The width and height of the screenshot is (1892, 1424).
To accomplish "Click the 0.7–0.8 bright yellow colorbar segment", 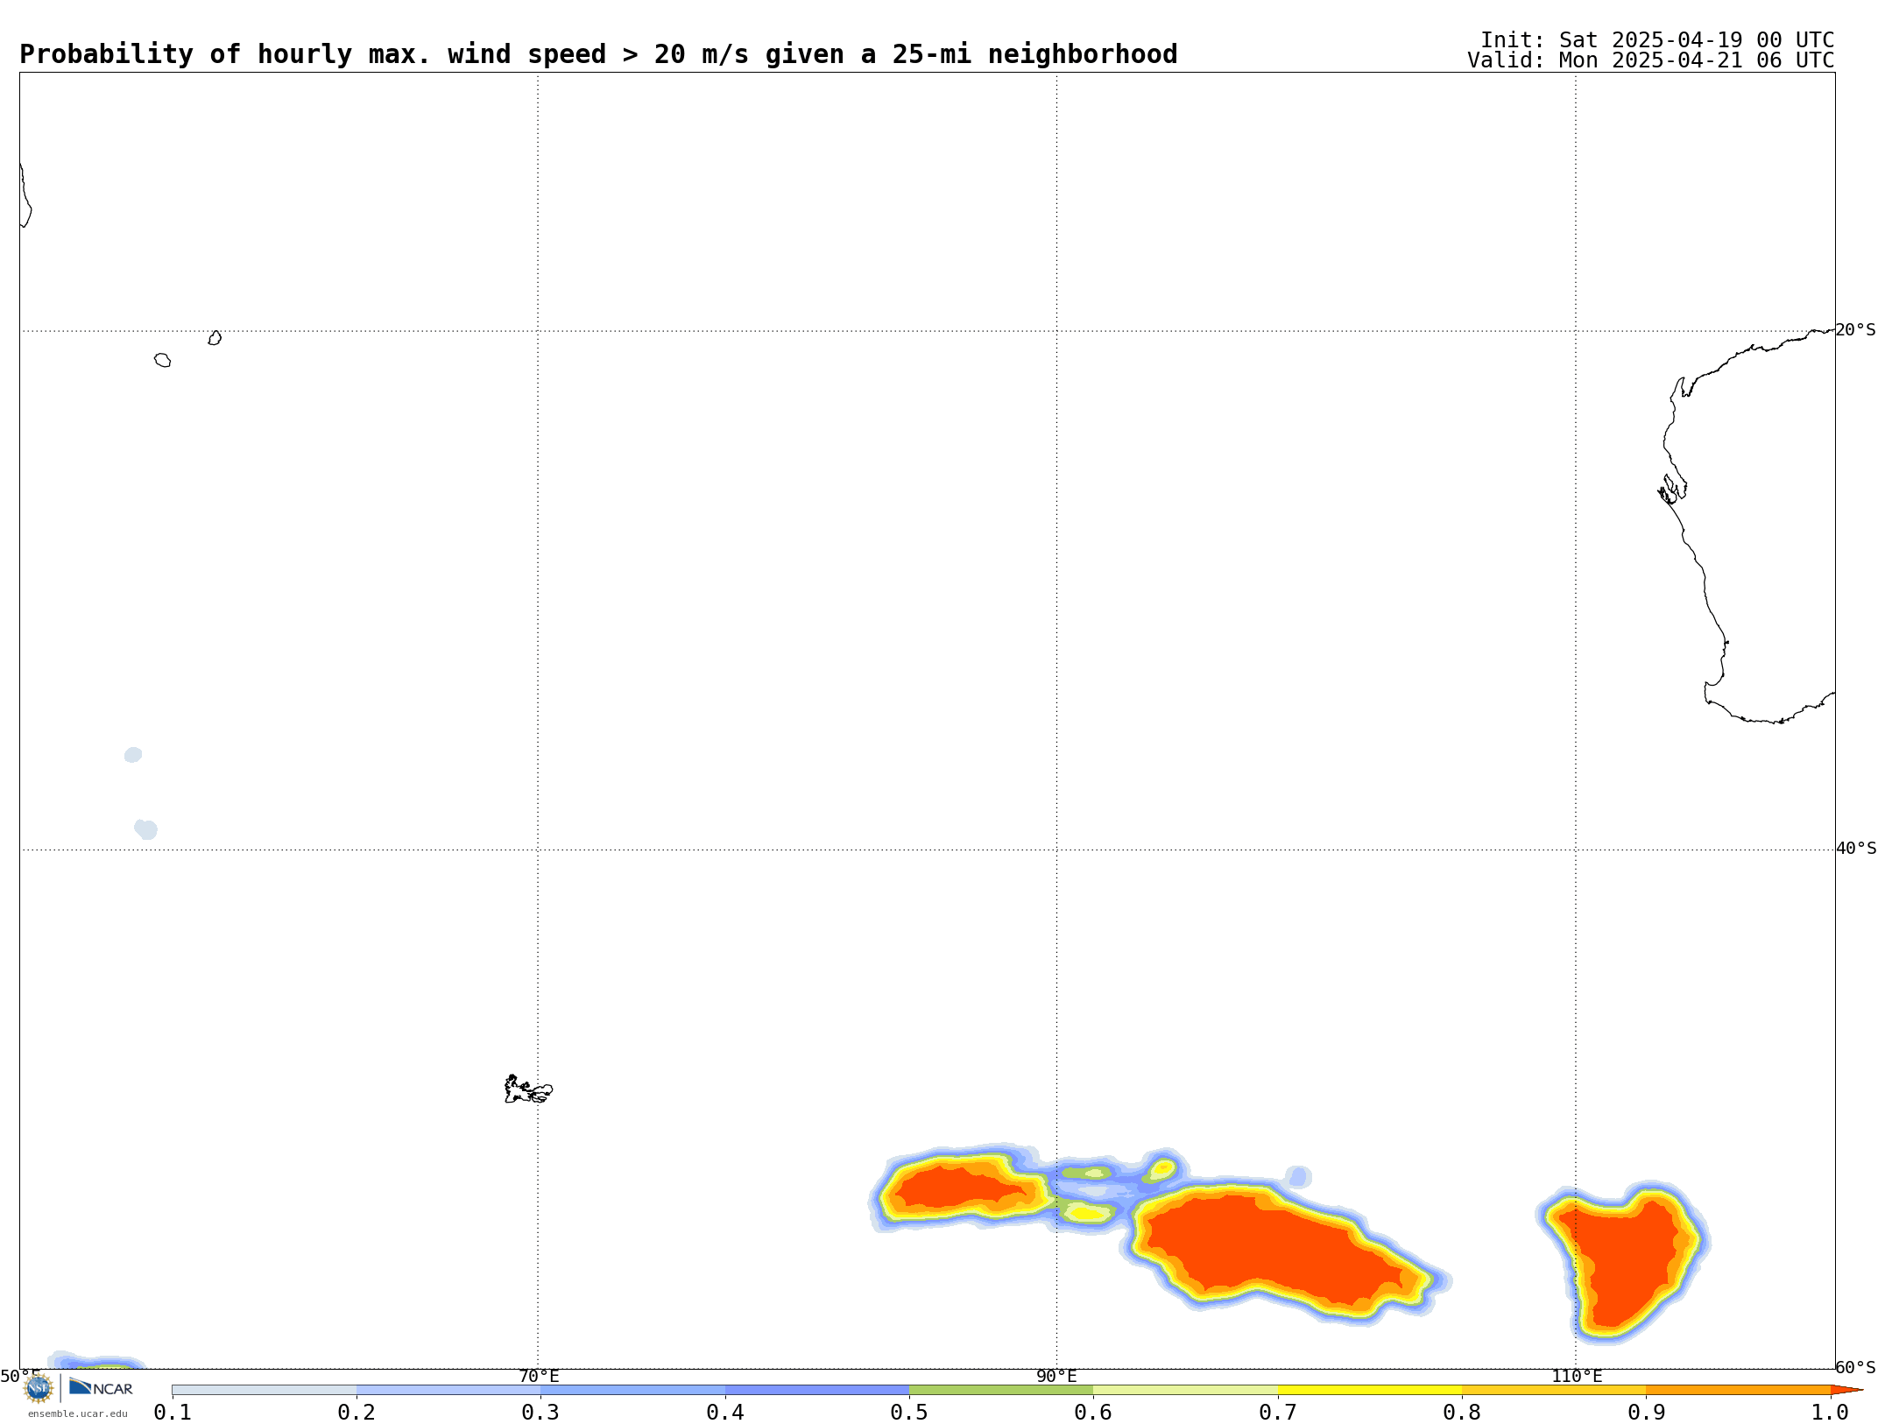I will click(1370, 1390).
